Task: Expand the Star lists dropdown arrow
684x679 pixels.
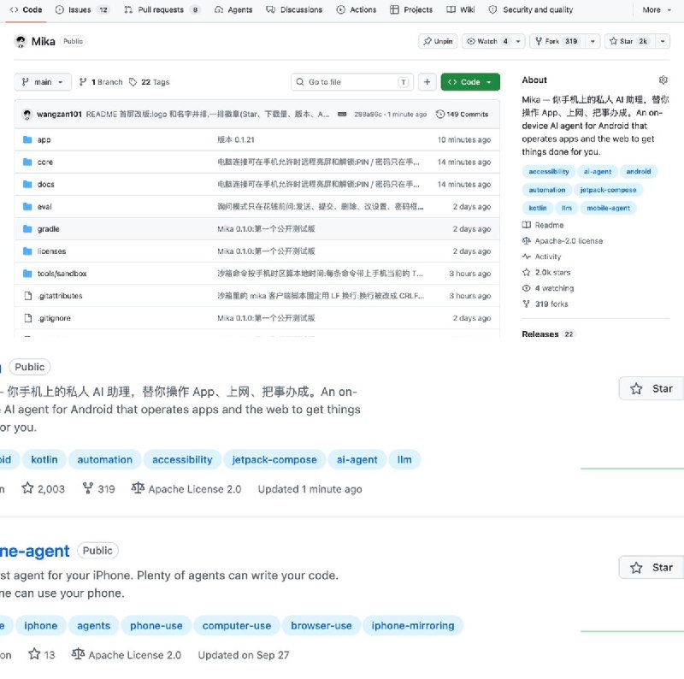Action: click(x=663, y=41)
